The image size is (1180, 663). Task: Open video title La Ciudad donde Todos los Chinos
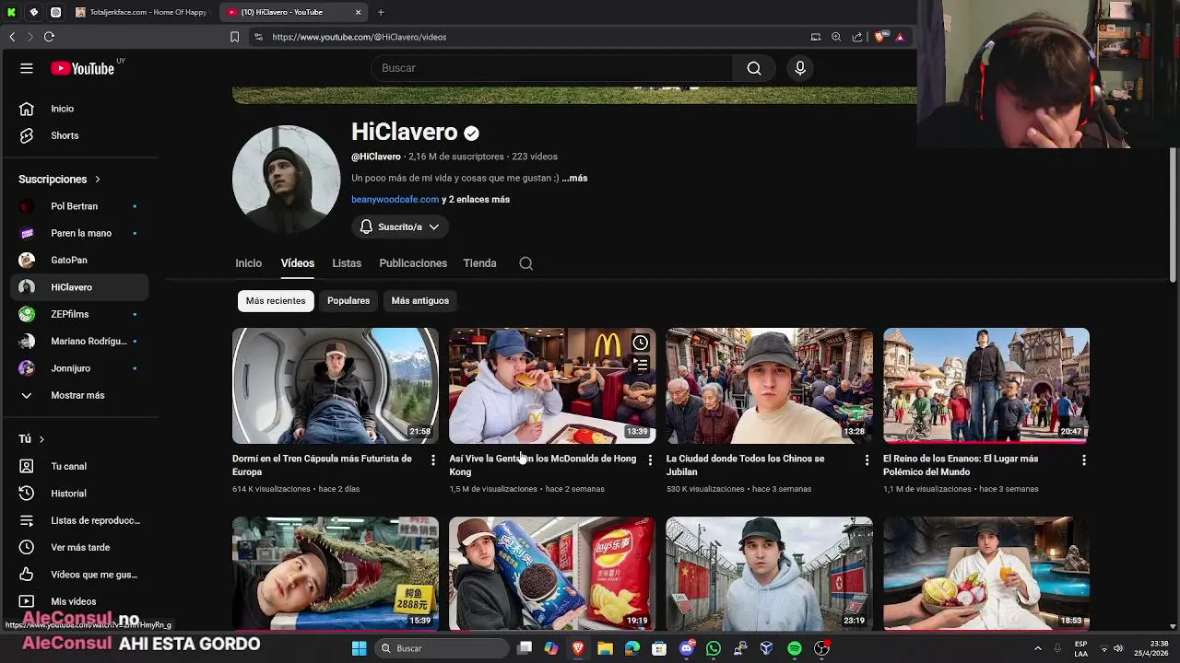pos(745,465)
